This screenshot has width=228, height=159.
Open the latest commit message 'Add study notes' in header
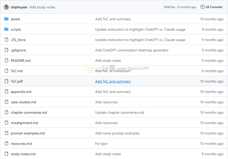[42, 7]
